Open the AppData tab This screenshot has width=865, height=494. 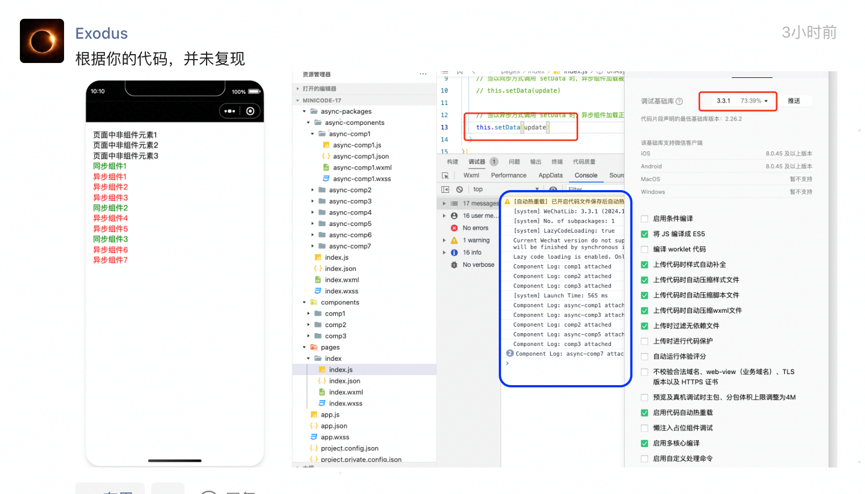tap(550, 176)
